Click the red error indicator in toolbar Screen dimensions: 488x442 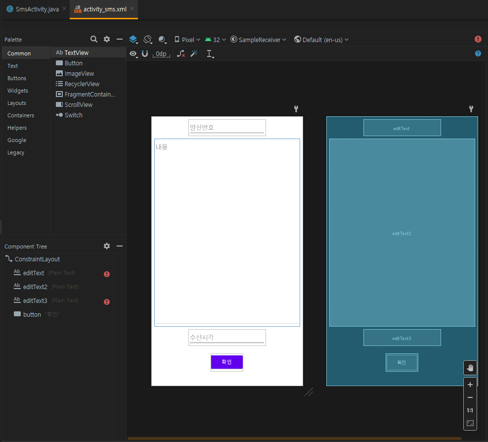478,39
